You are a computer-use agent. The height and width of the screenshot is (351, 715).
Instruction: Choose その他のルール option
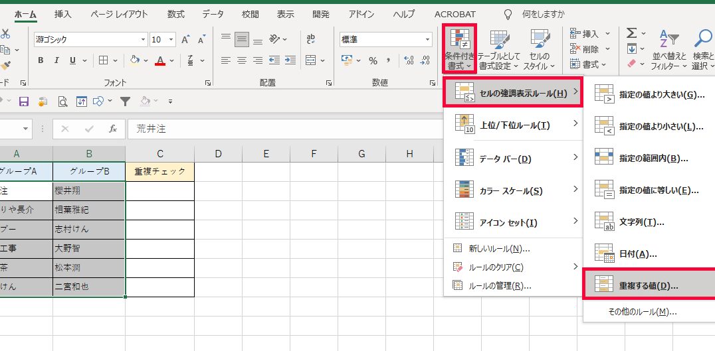649,312
